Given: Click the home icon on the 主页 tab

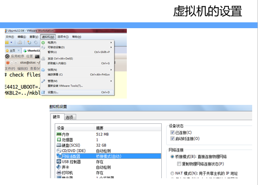Looking at the screenshot, I should (x=7, y=50).
